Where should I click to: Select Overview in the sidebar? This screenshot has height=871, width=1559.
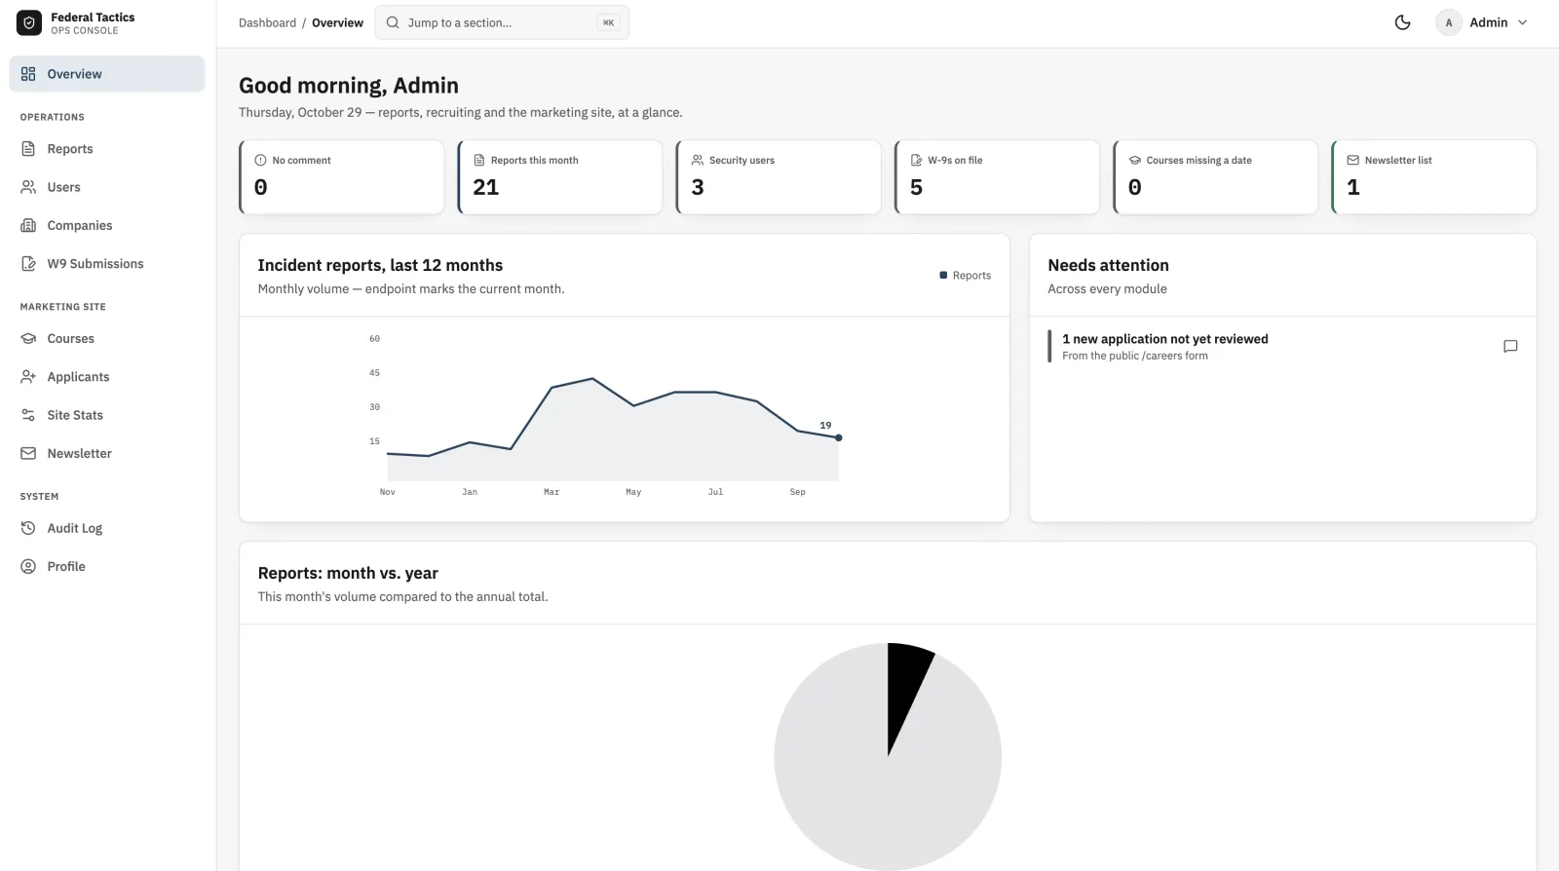click(107, 74)
